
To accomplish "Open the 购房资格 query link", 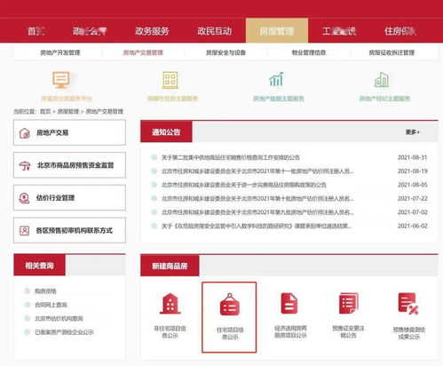I will coord(45,291).
